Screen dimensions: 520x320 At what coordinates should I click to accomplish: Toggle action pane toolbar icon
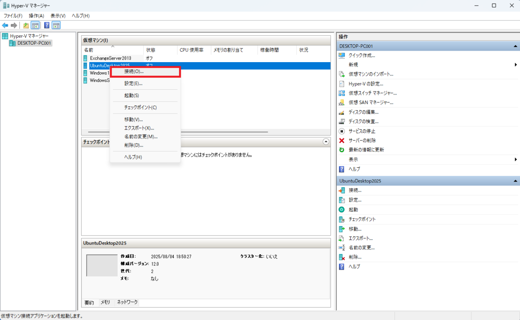[x=56, y=26]
